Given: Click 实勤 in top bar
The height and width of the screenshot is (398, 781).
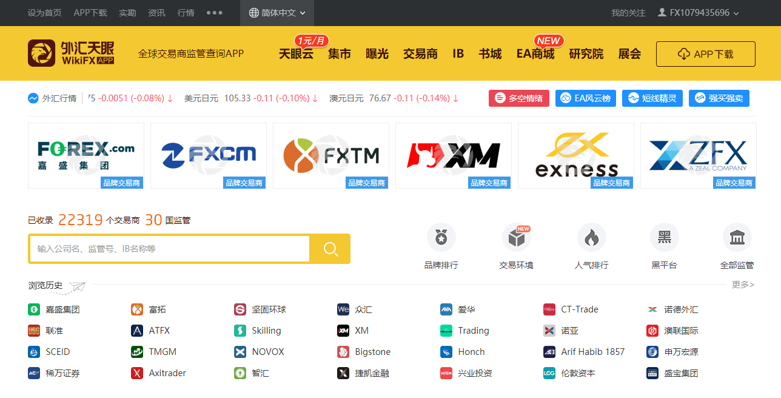Looking at the screenshot, I should [x=127, y=13].
